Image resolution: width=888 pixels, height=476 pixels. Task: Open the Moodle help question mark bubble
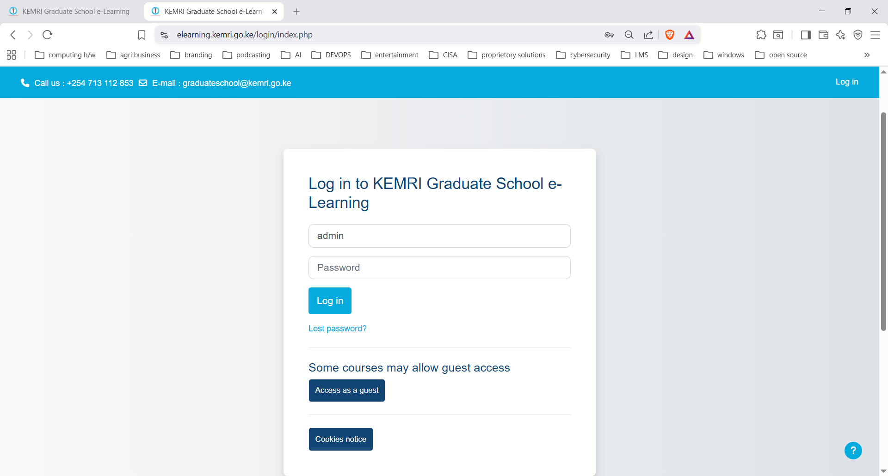coord(853,450)
